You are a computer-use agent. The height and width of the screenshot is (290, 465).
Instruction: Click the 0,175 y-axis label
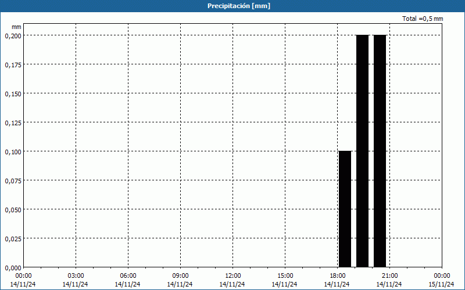point(13,65)
